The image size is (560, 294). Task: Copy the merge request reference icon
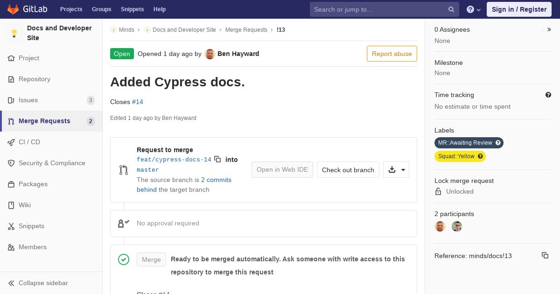pyautogui.click(x=545, y=255)
